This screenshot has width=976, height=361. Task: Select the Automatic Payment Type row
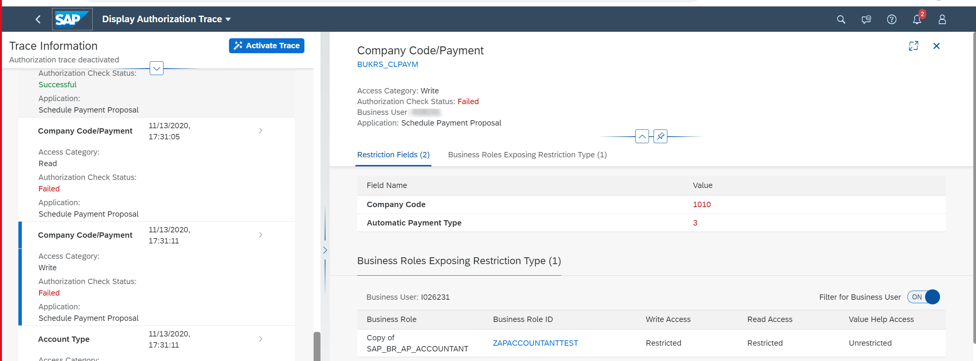coord(651,223)
